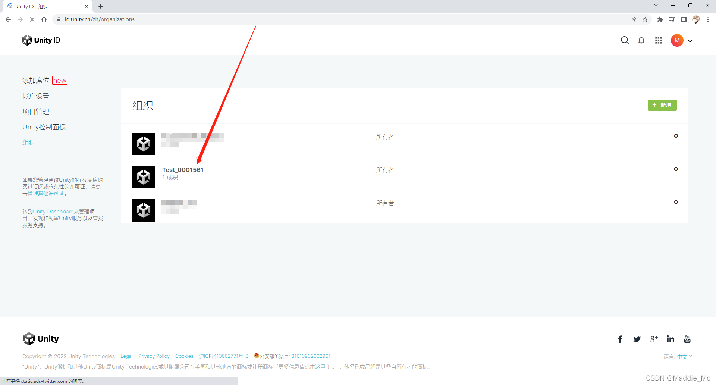Close the Unity ID - 组织 tab
The width and height of the screenshot is (716, 385).
click(87, 6)
